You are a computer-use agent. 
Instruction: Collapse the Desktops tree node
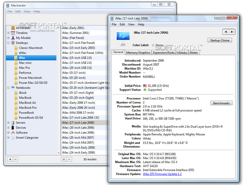pos(8,43)
